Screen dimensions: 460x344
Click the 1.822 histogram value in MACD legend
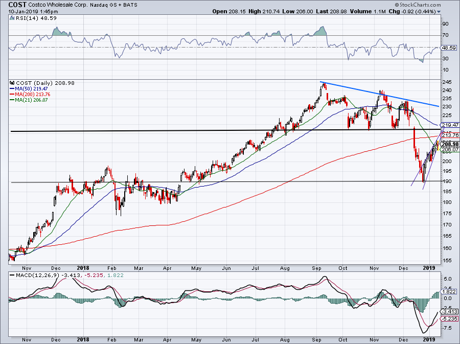coord(116,275)
